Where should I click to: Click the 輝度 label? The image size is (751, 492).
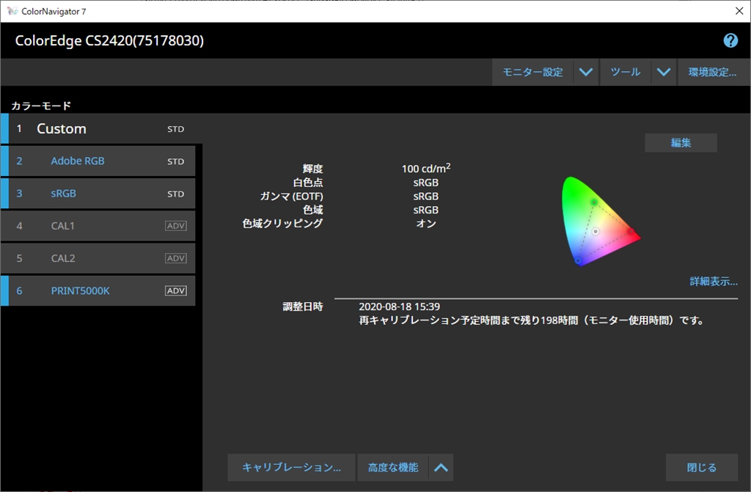pos(312,169)
